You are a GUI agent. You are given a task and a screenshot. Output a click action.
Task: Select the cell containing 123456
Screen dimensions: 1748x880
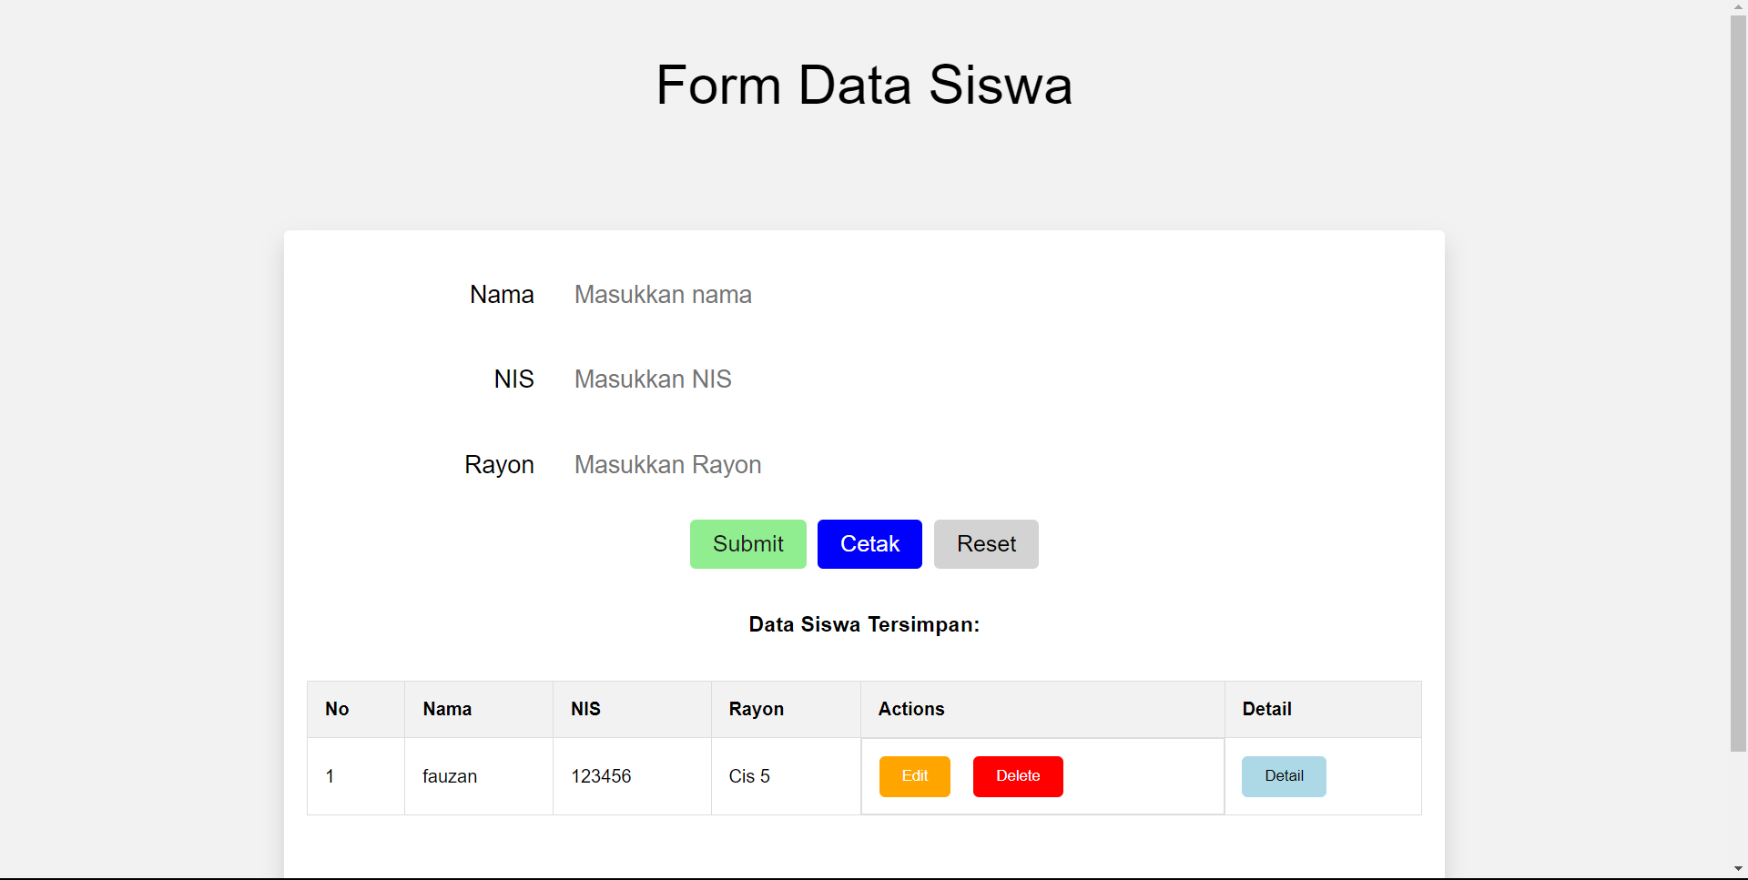click(601, 776)
